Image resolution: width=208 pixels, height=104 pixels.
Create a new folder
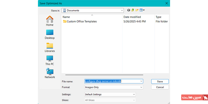point(137,10)
